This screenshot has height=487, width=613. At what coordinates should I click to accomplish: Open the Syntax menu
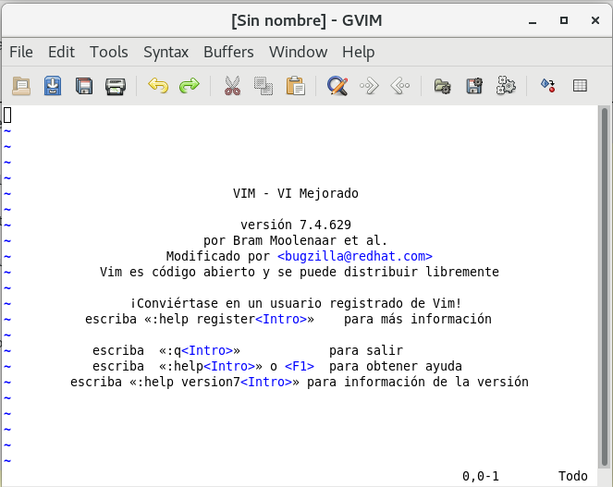pos(166,52)
